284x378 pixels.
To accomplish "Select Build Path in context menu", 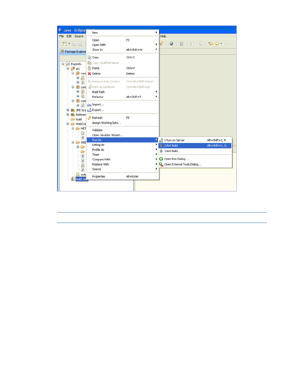I will pyautogui.click(x=123, y=92).
